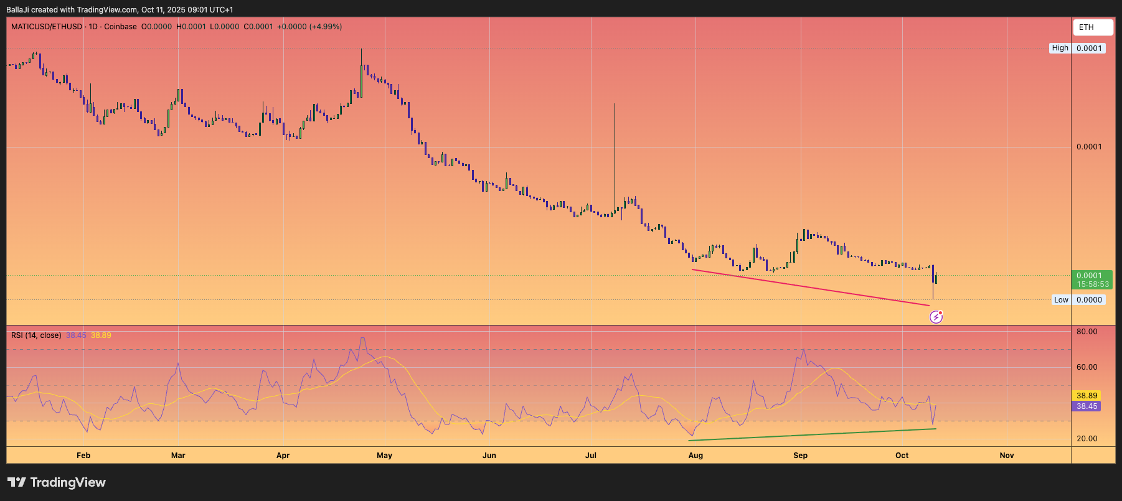
Task: Click the 1D interval label in legend
Action: coord(93,27)
